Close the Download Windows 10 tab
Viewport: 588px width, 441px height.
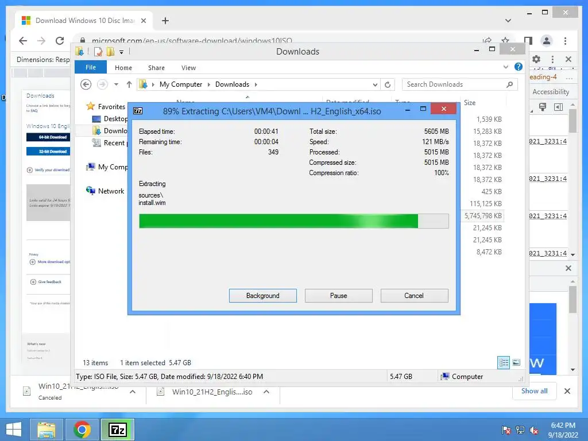pos(143,21)
